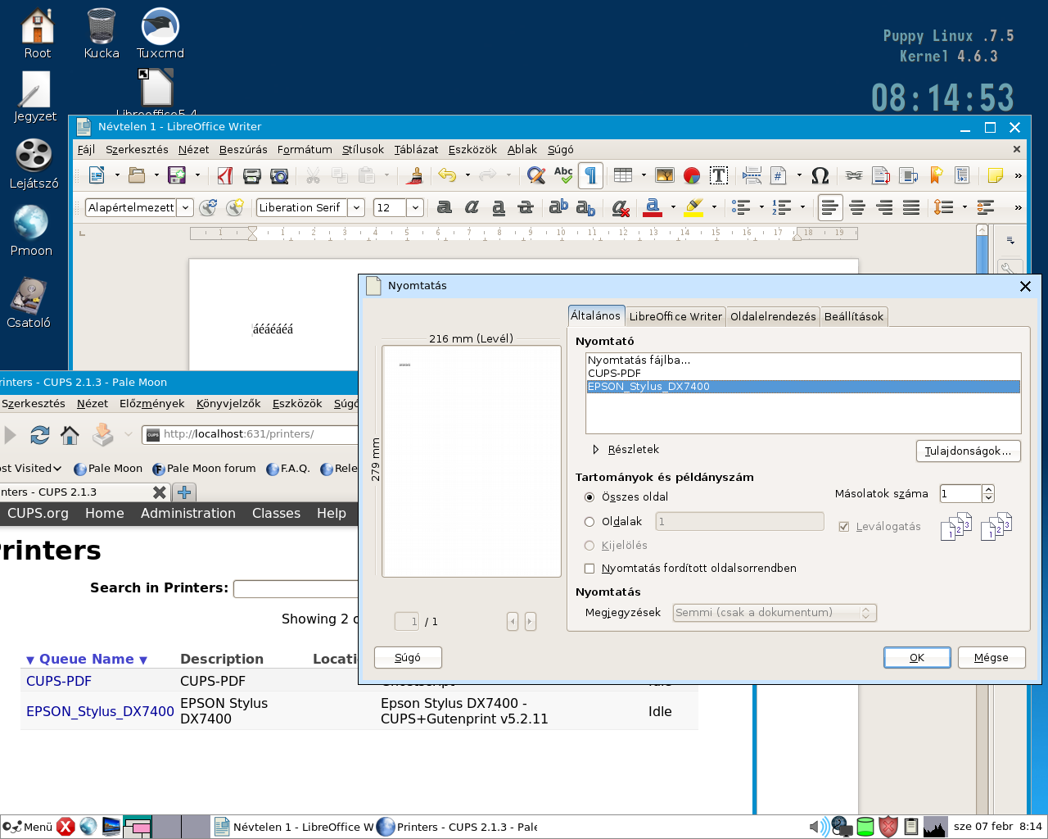
Task: Open the CUPS-PDF queue link
Action: (59, 682)
